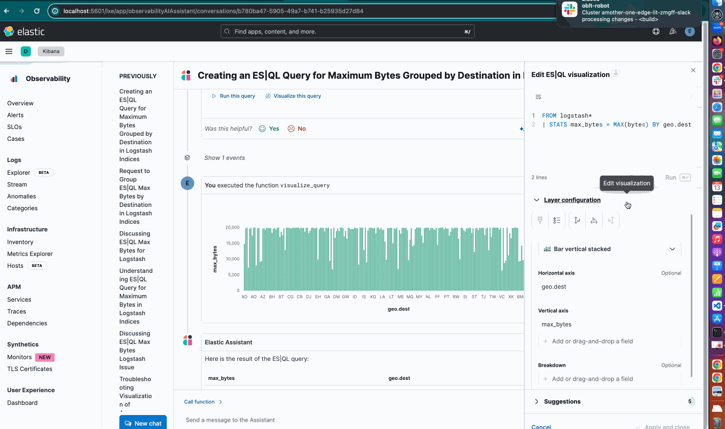Open the Appearance brush icon in layer toolbar
This screenshot has height=429, width=725.
540,220
